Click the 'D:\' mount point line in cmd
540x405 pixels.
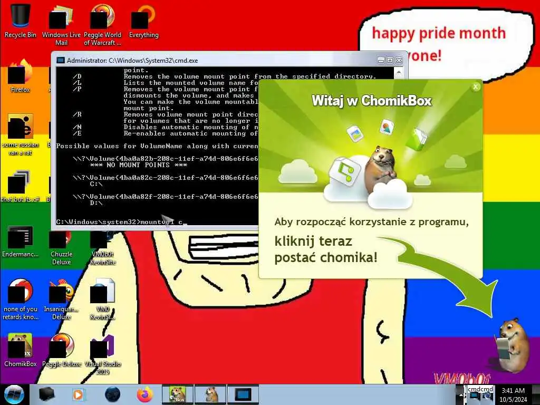(96, 203)
